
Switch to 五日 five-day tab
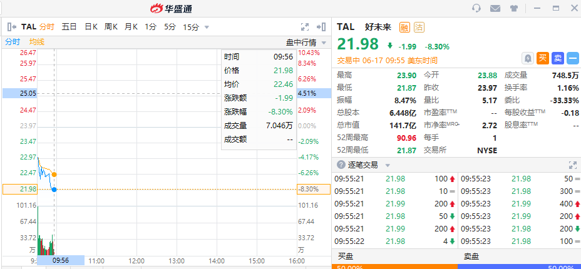(x=69, y=27)
